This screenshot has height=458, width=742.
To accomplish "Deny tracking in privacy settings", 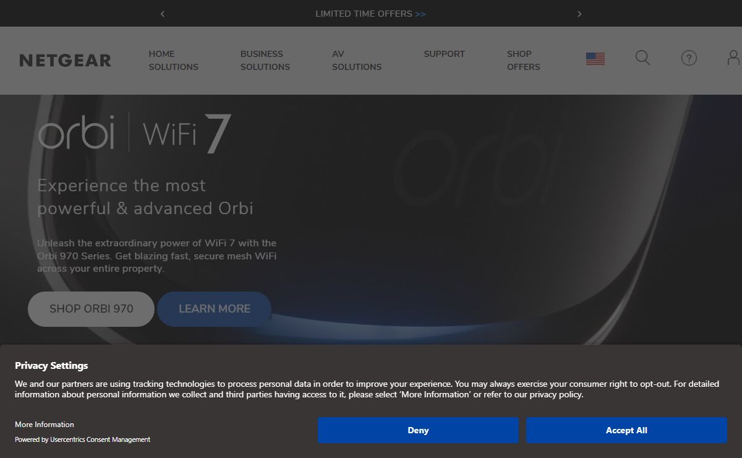I will click(418, 430).
